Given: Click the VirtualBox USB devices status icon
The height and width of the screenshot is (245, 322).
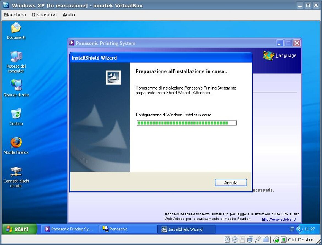Looking at the screenshot, I should point(258,240).
